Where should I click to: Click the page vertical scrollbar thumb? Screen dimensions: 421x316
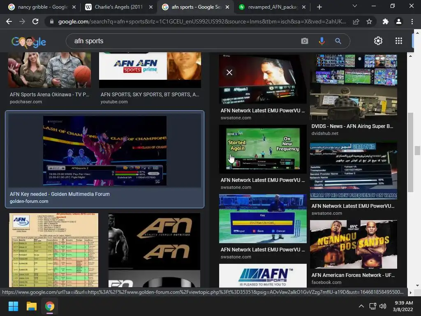(x=417, y=151)
